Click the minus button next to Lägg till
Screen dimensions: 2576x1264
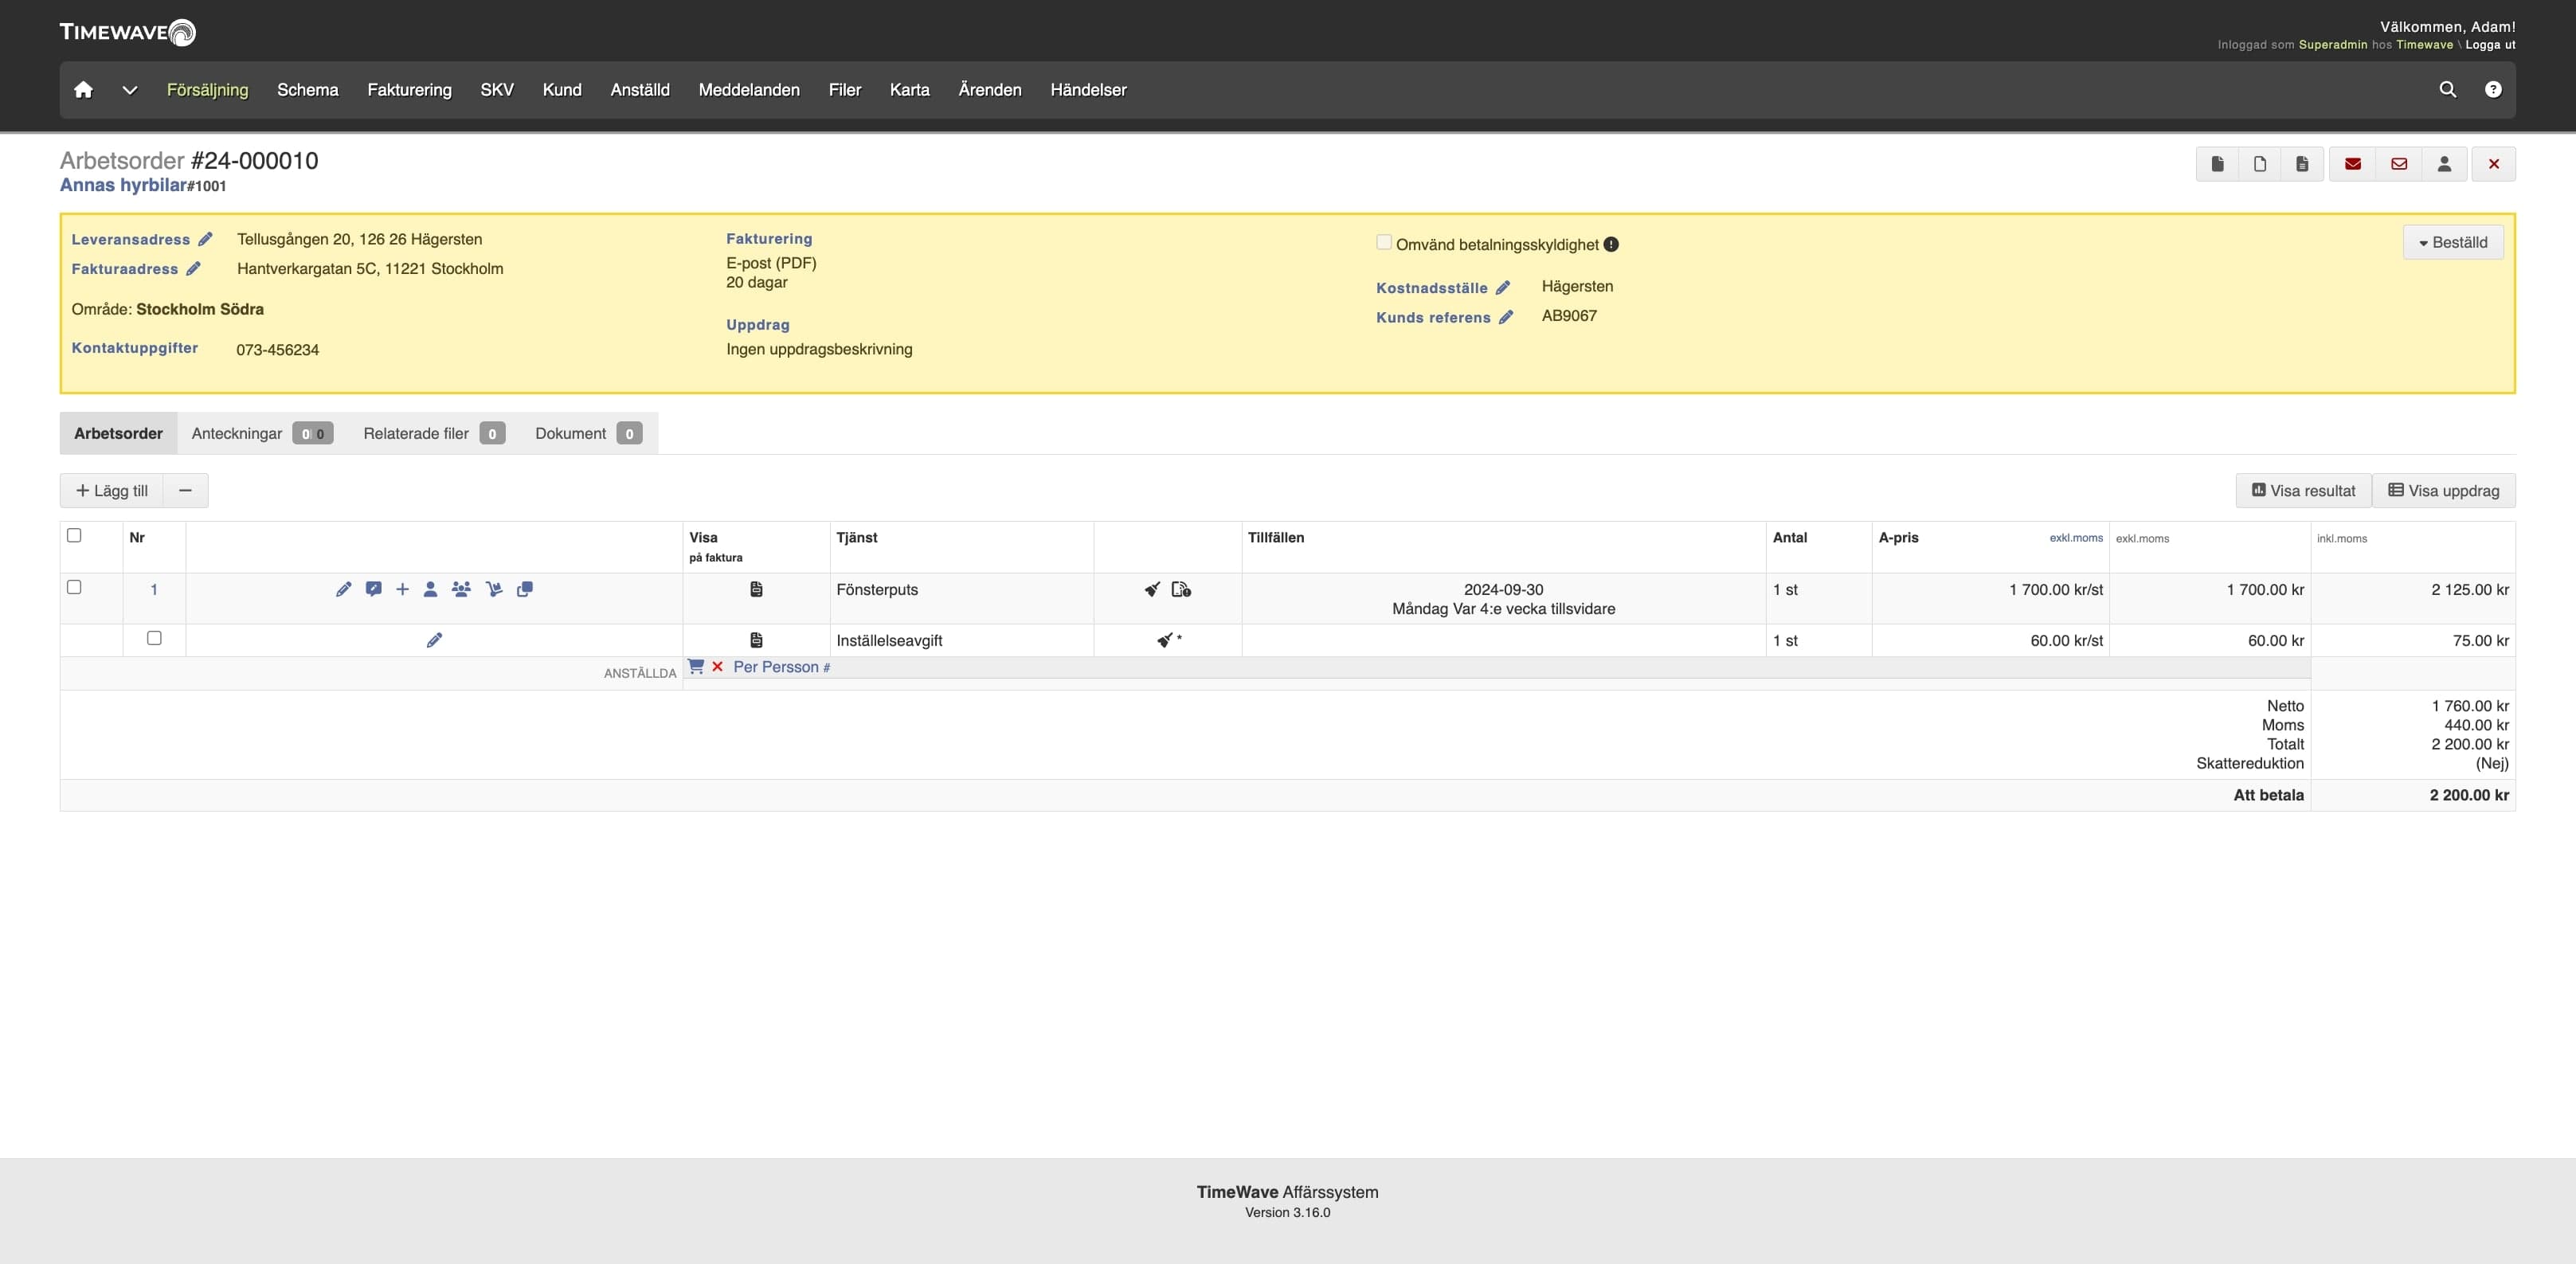point(185,491)
